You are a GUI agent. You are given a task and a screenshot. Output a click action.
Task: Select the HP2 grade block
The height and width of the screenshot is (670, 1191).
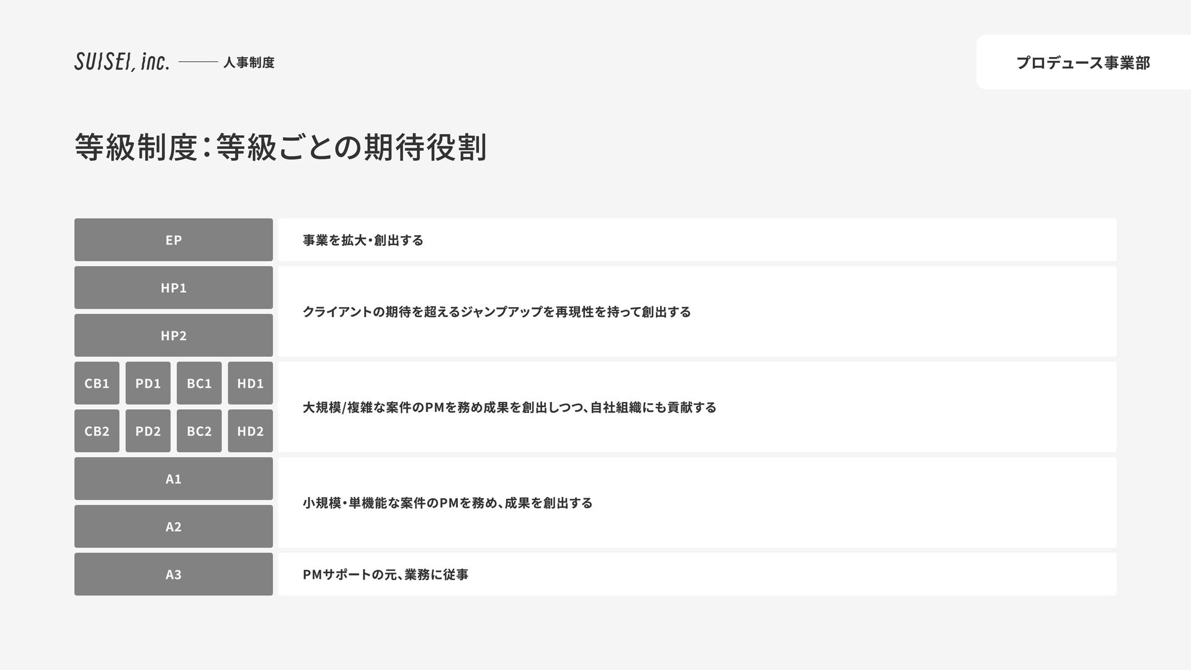click(174, 335)
